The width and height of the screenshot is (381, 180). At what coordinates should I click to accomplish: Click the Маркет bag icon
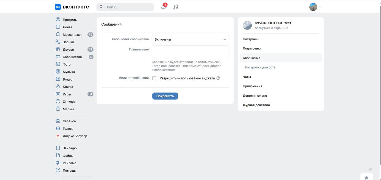[58, 109]
